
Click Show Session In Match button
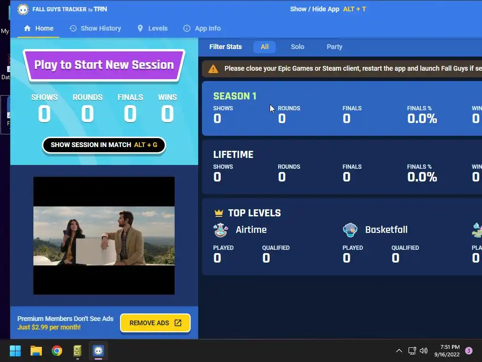(x=104, y=145)
